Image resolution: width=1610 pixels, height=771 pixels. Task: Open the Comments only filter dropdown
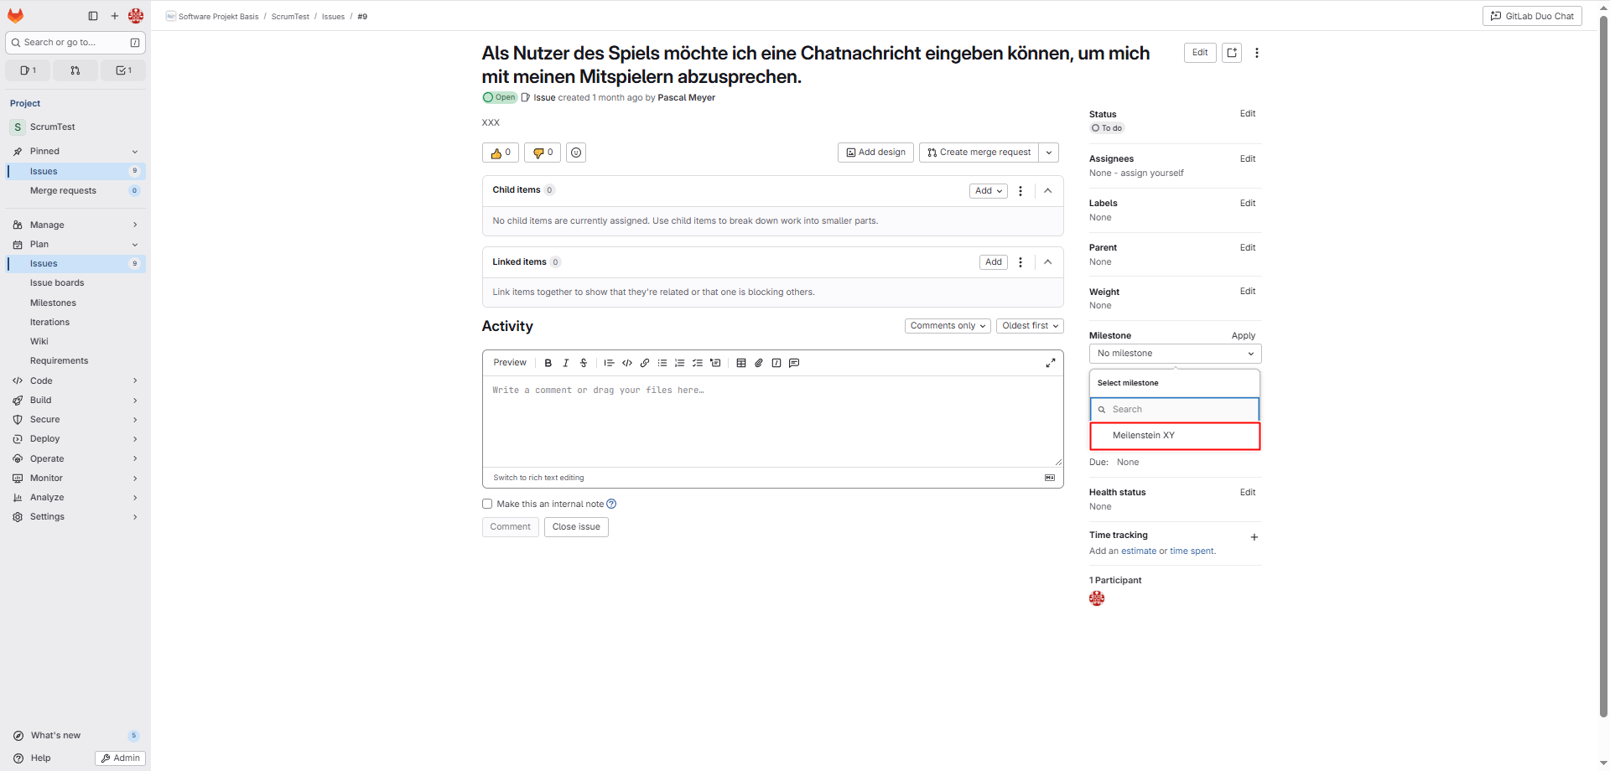click(948, 326)
